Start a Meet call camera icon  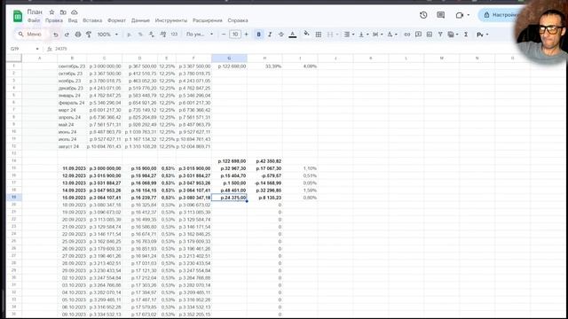pyautogui.click(x=460, y=15)
